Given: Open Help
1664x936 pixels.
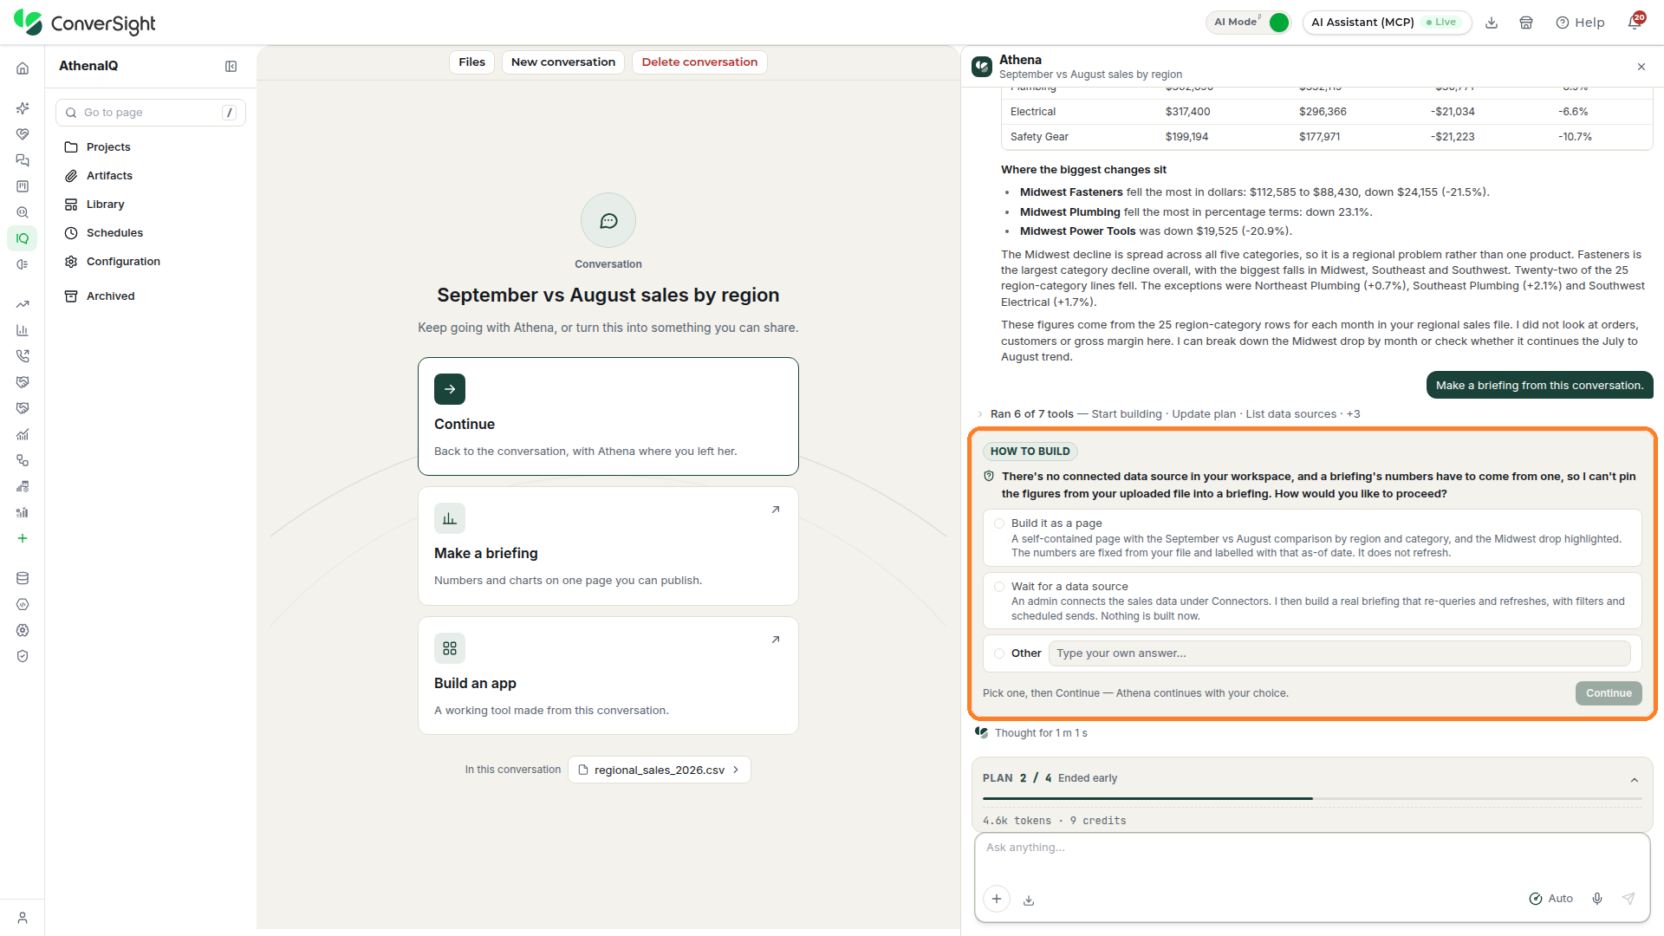Looking at the screenshot, I should (1580, 23).
